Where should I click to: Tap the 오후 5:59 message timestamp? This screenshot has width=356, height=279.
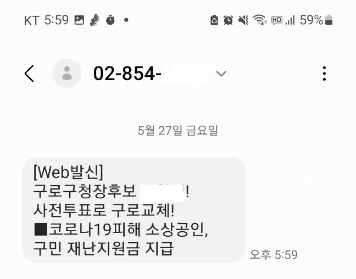(x=274, y=254)
